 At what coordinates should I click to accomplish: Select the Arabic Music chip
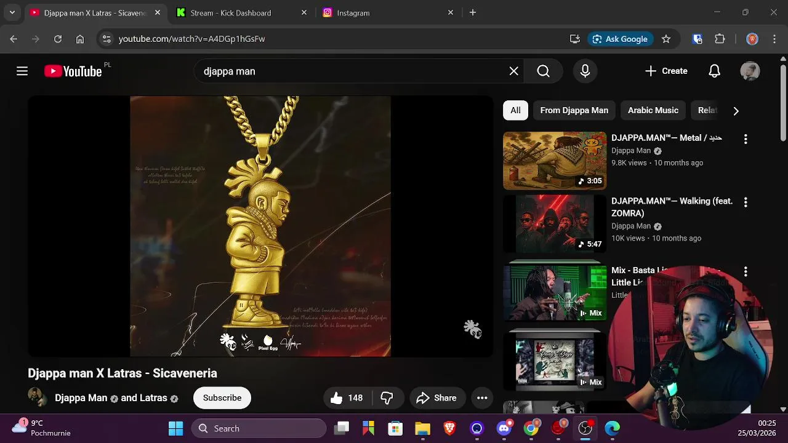click(653, 111)
